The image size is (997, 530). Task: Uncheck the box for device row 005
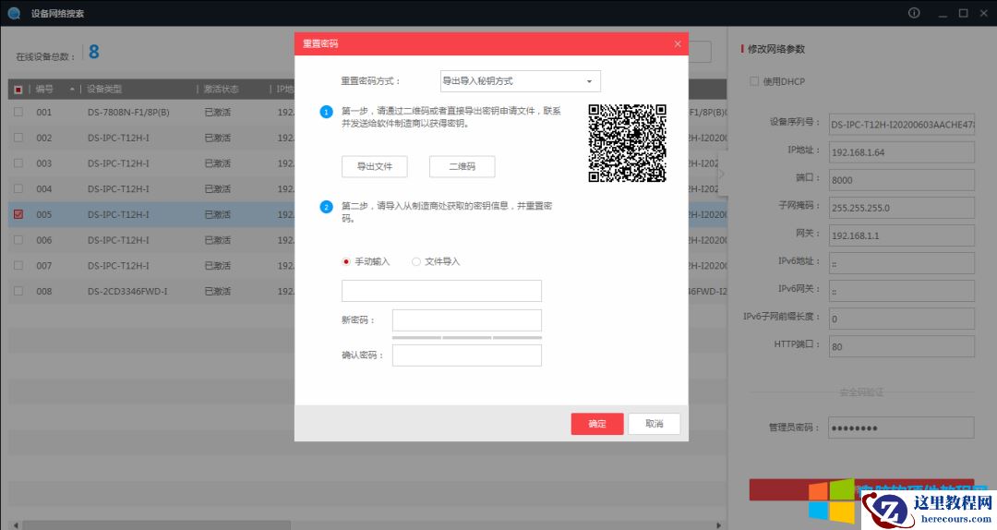18,214
